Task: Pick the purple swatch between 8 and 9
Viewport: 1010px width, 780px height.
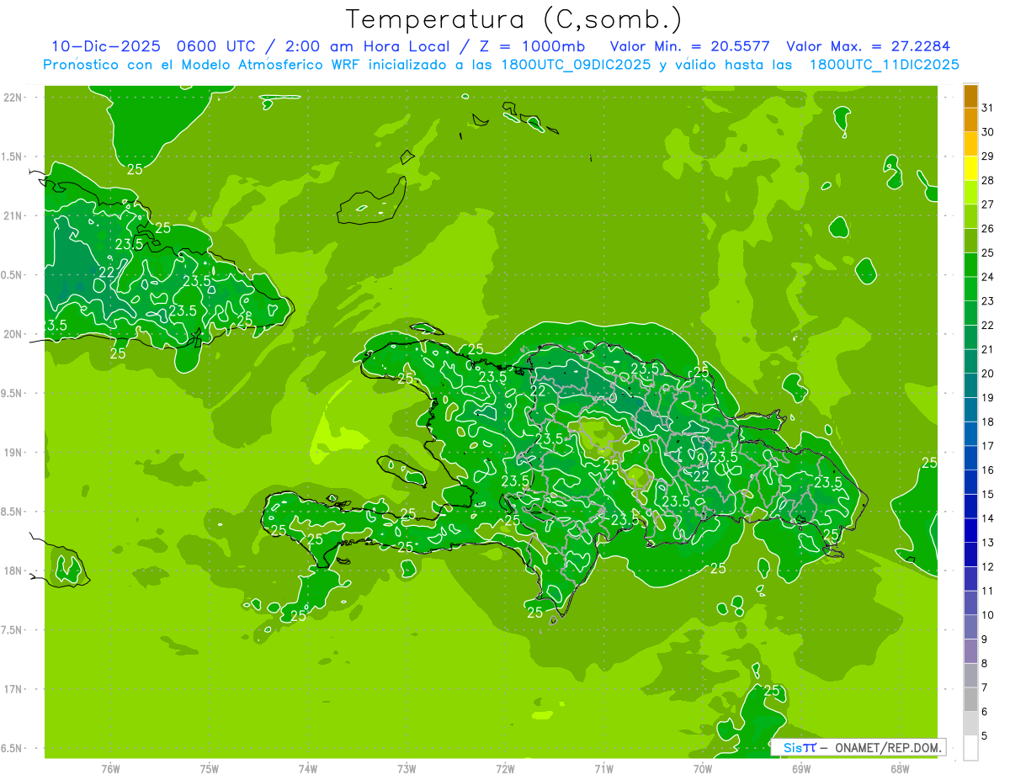Action: point(970,651)
